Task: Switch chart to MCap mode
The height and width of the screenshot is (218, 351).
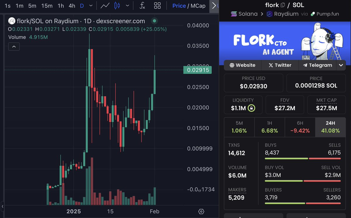Action: (198, 6)
